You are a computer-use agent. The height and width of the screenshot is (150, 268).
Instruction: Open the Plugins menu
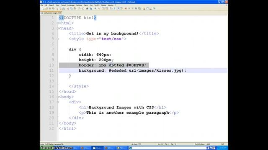tap(103, 5)
